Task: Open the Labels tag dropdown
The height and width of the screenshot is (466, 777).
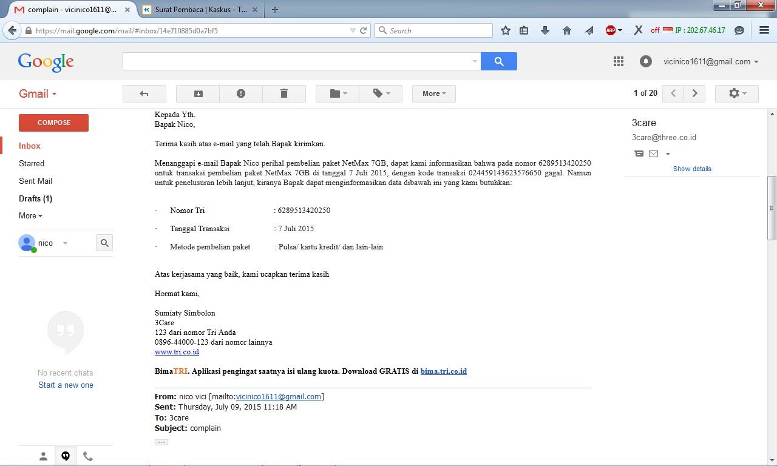Action: point(381,93)
